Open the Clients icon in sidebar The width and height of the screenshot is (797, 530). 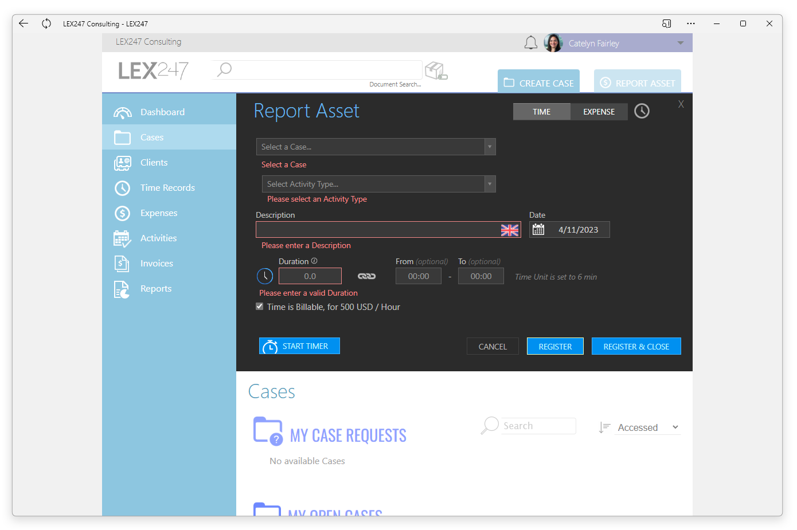122,163
